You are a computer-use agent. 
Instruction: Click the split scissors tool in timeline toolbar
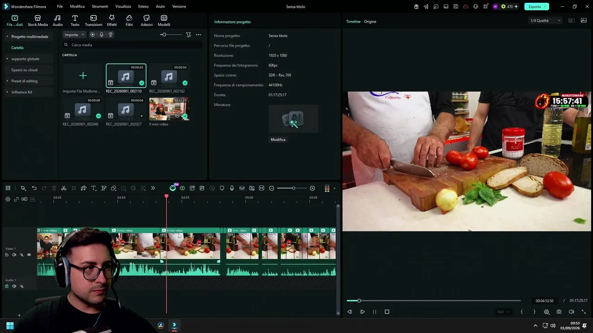tap(64, 188)
